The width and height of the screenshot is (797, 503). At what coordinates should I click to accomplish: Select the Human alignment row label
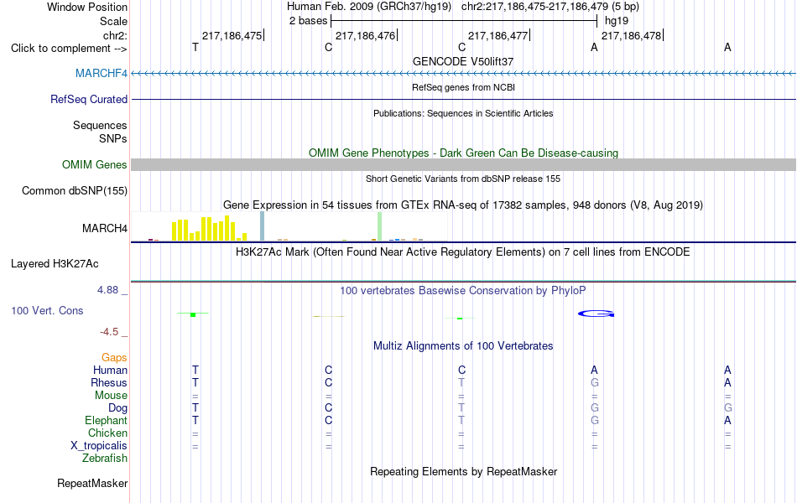[110, 370]
